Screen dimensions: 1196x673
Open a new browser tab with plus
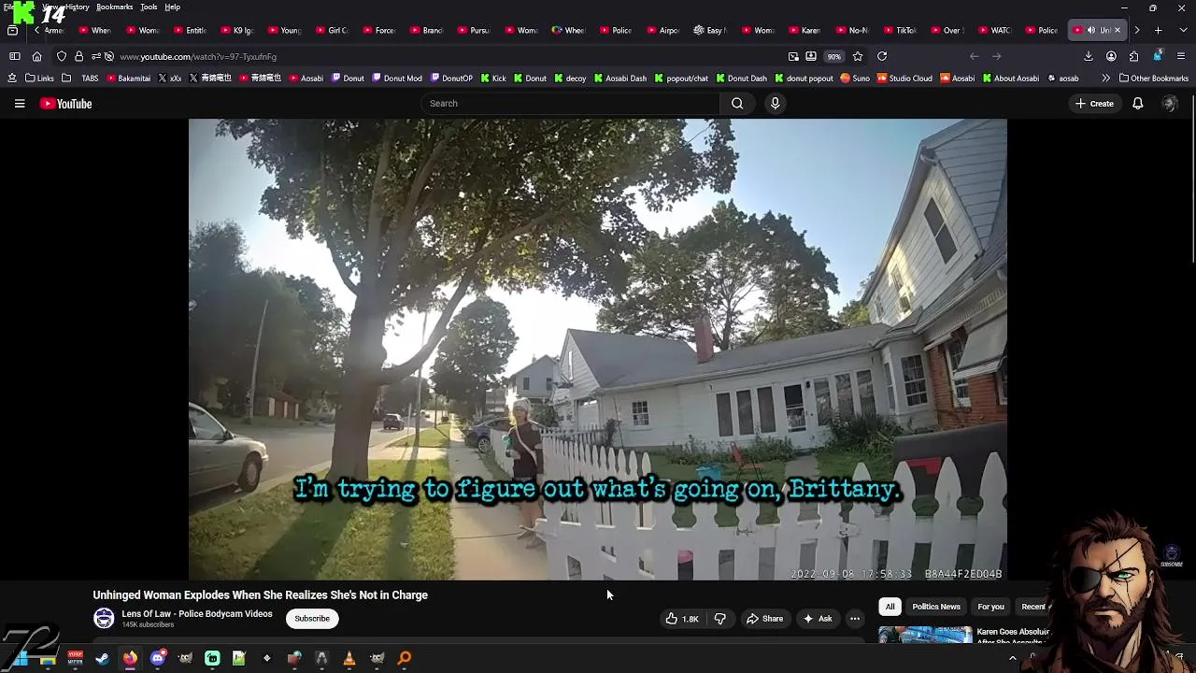tap(1158, 30)
